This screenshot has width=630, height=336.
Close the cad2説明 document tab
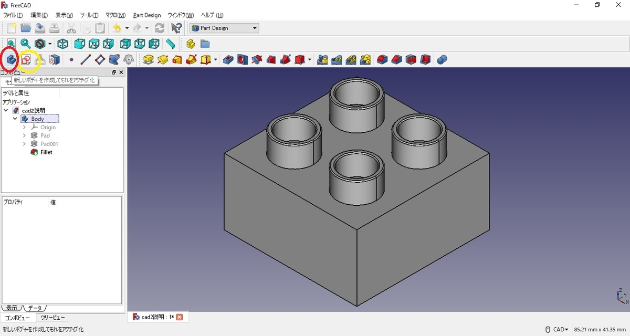[x=180, y=317]
